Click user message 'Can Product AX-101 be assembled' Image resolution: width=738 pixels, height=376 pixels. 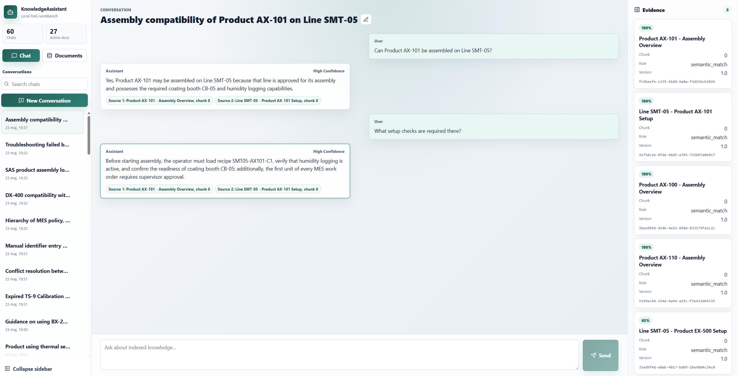[x=493, y=46]
